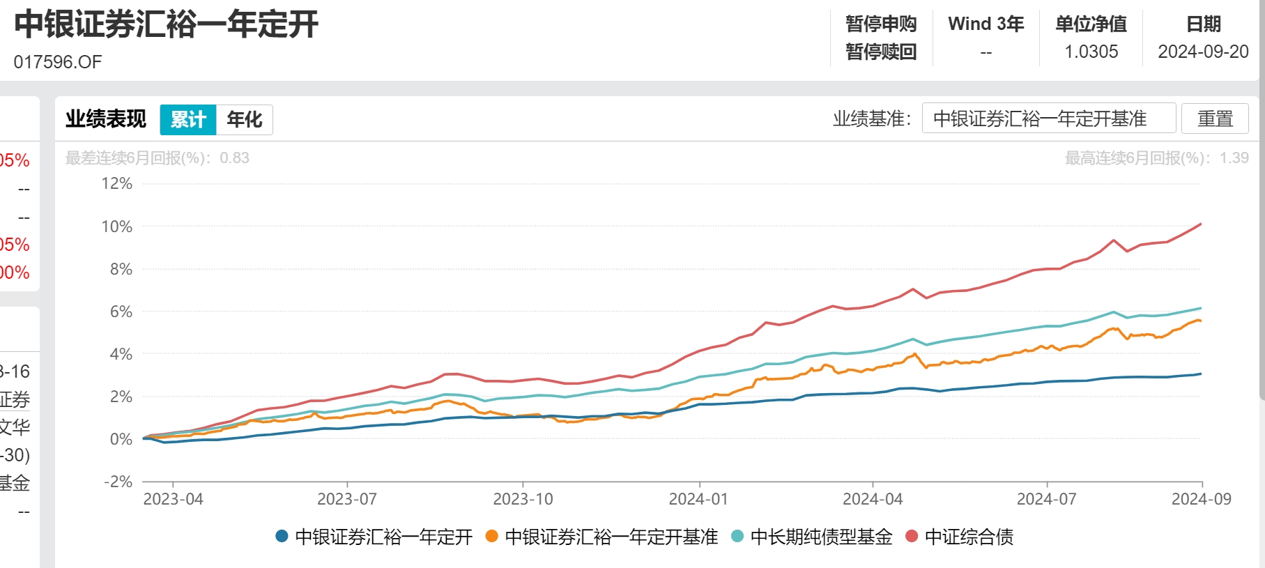Hide the 中长期纯债型基金 series

click(x=822, y=537)
